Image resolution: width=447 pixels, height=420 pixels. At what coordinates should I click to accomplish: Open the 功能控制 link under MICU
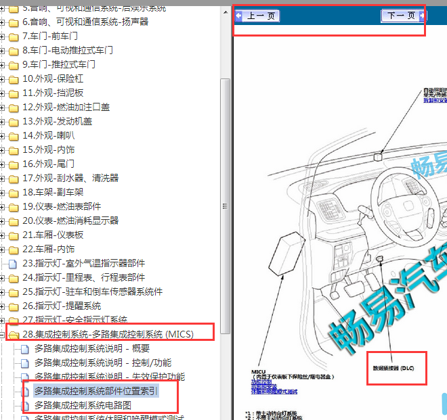[261, 382]
